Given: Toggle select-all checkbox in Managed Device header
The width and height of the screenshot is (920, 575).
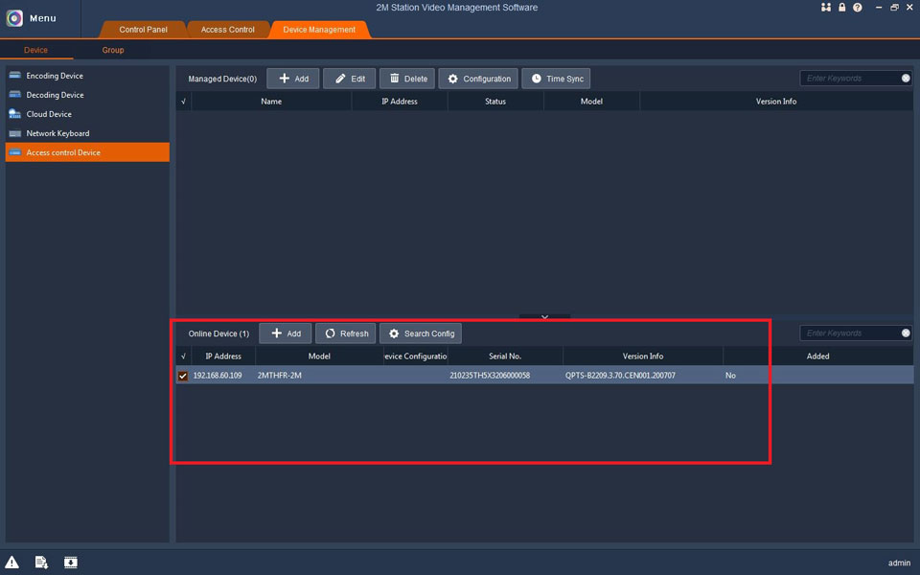Looking at the screenshot, I should pos(183,102).
